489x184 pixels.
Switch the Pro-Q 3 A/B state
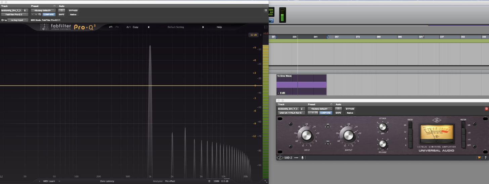coord(128,27)
